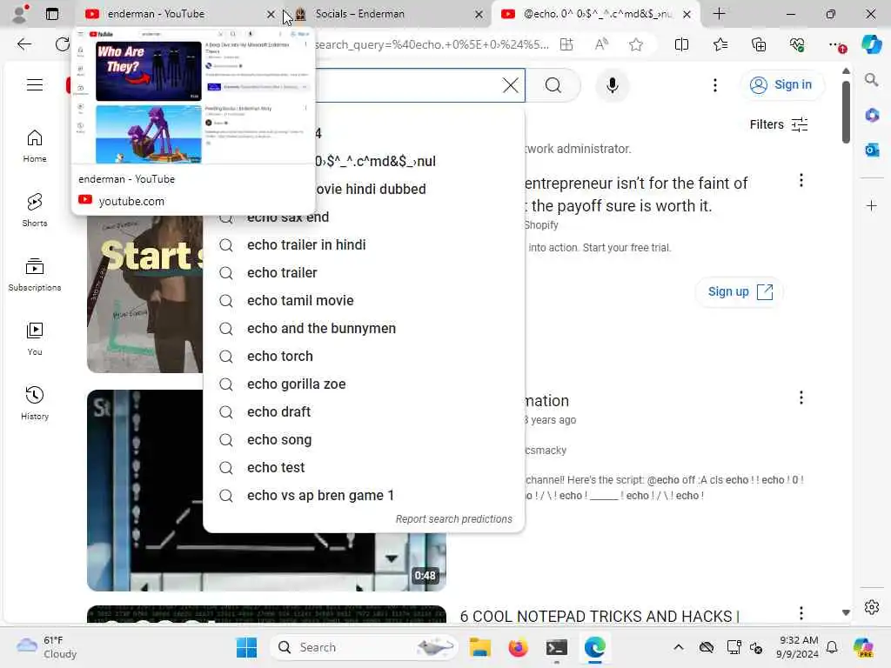Add an app to Edge sidebar
The height and width of the screenshot is (668, 891).
coord(872,205)
